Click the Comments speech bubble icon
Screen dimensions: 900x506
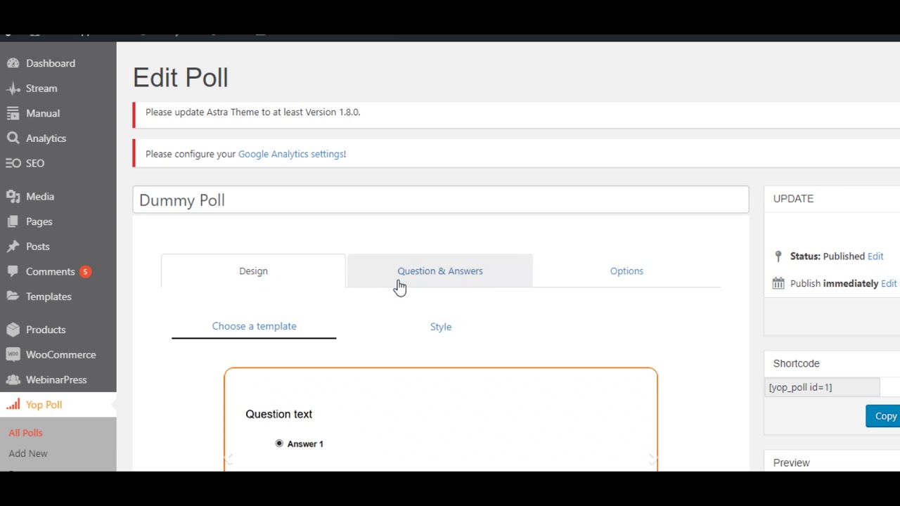(13, 272)
